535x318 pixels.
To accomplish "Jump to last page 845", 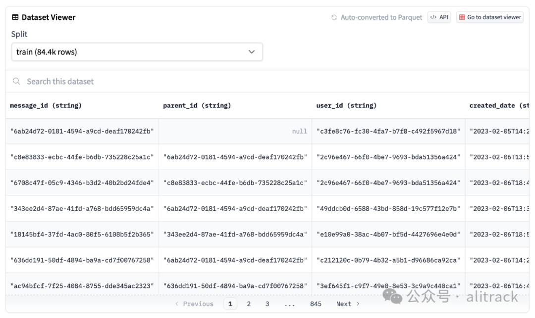I will point(316,304).
